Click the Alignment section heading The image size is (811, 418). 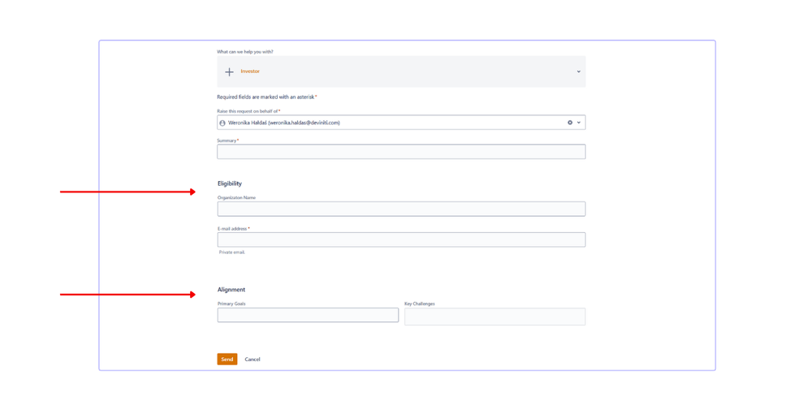point(231,290)
